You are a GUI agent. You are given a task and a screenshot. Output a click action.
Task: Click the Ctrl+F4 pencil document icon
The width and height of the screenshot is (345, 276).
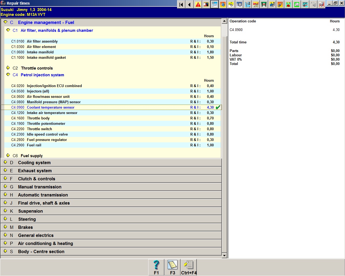[189, 267]
